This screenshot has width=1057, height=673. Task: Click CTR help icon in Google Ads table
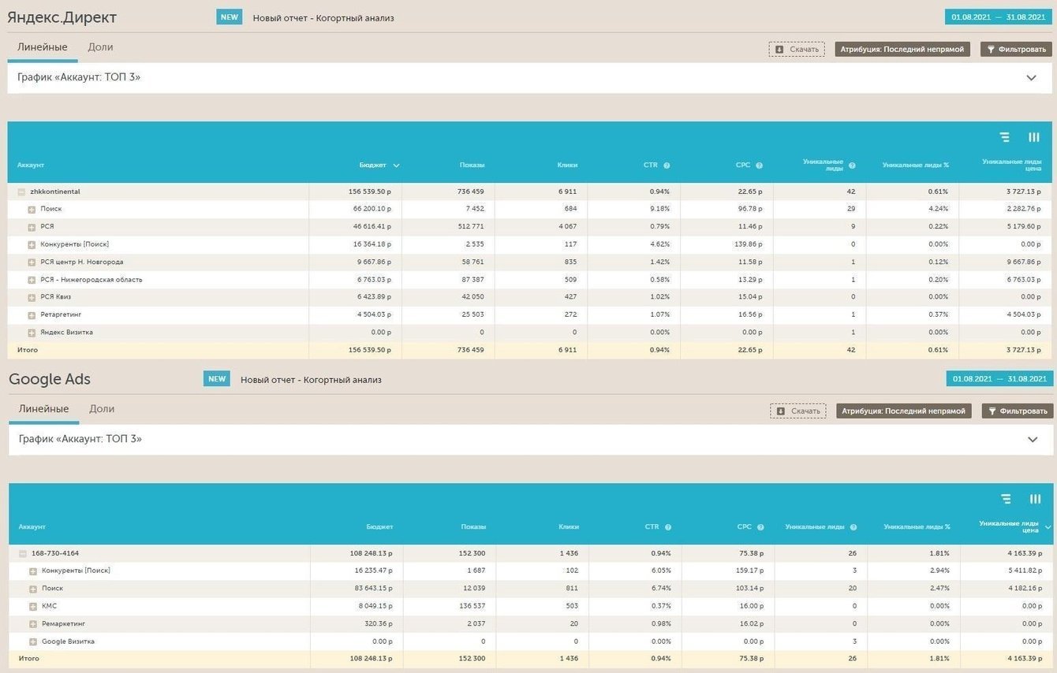(x=668, y=527)
